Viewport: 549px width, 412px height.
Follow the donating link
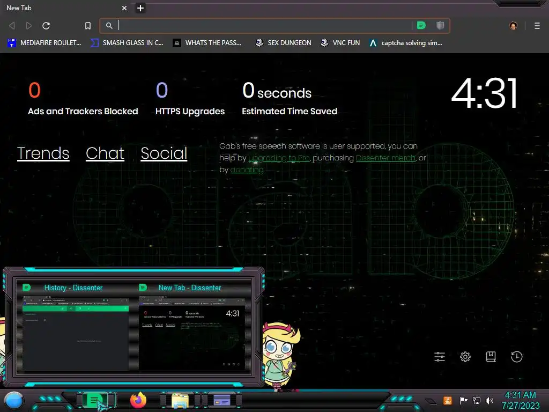pyautogui.click(x=247, y=170)
